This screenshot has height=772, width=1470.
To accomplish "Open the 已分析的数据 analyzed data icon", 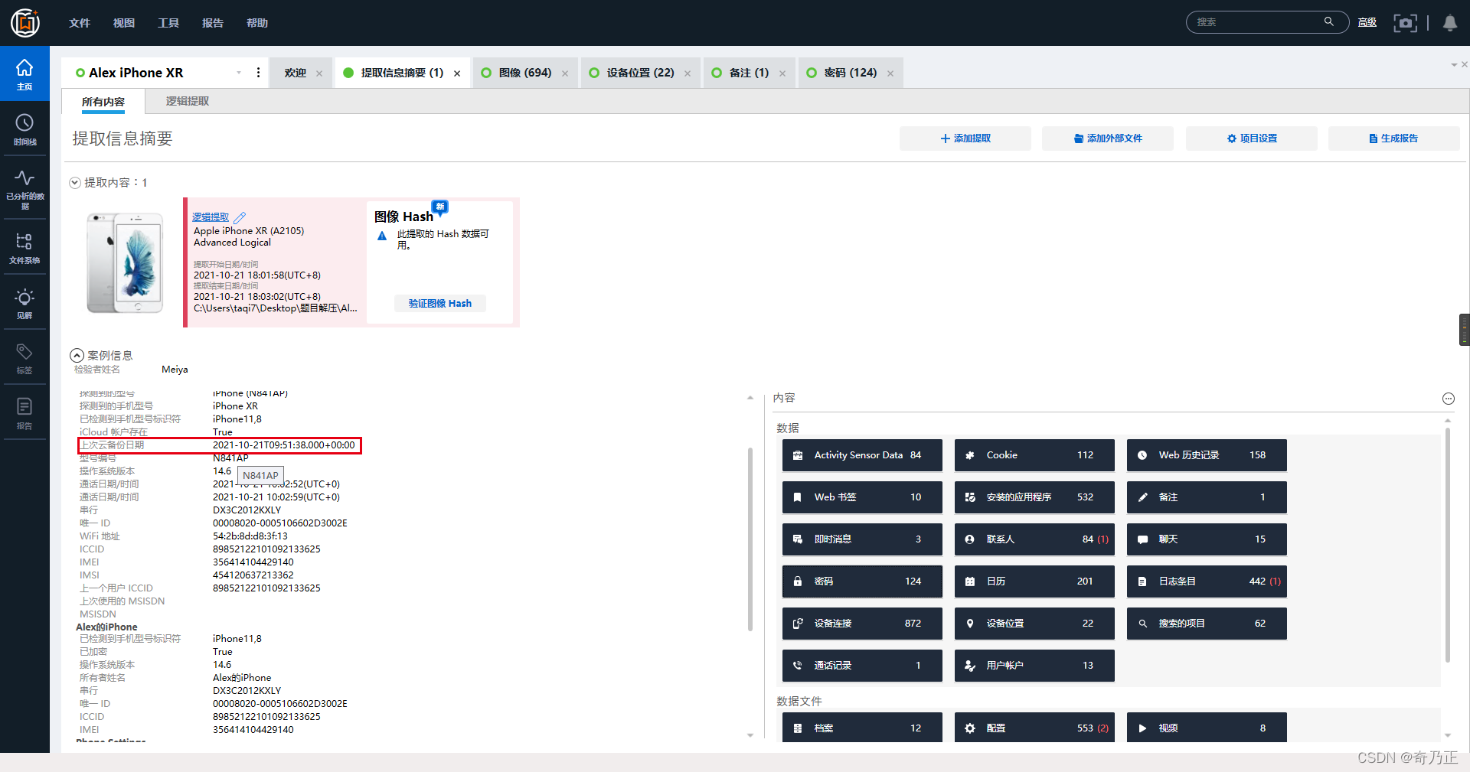I will 24,188.
